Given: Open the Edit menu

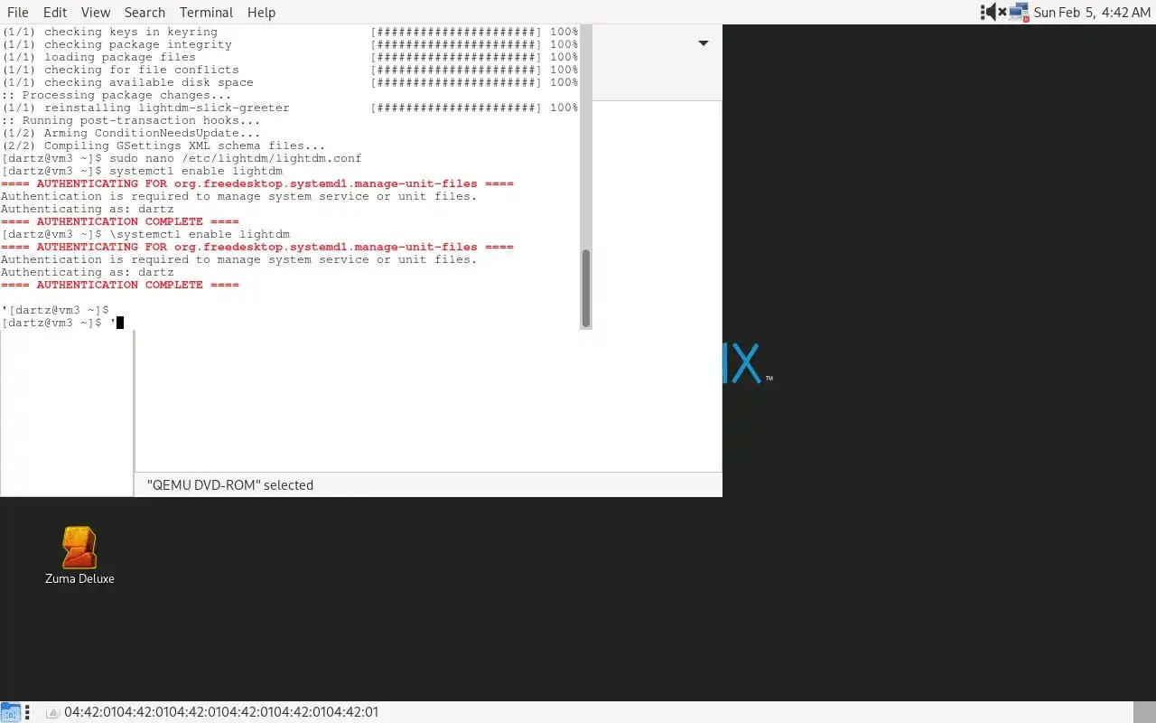Looking at the screenshot, I should click(x=55, y=12).
